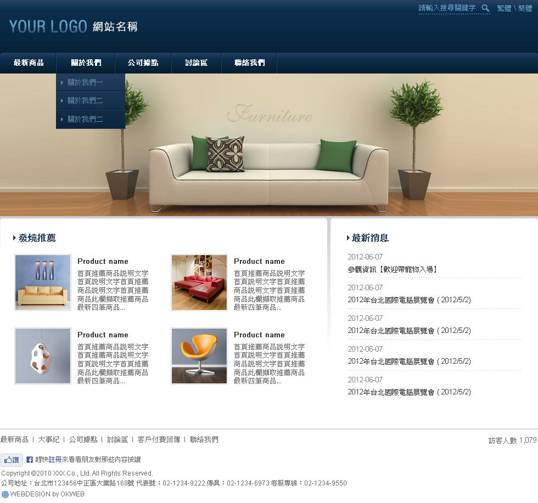The width and height of the screenshot is (538, 503).
Task: Switch language to 繁體
Action: pyautogui.click(x=504, y=8)
